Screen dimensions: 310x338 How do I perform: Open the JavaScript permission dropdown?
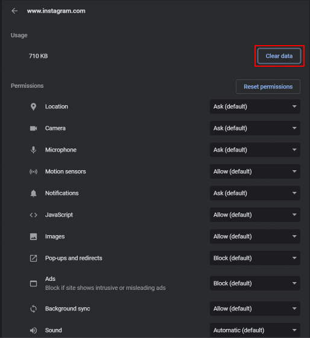pos(255,215)
